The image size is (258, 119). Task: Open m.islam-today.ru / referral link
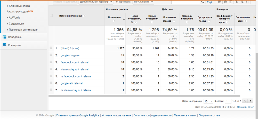point(76,90)
